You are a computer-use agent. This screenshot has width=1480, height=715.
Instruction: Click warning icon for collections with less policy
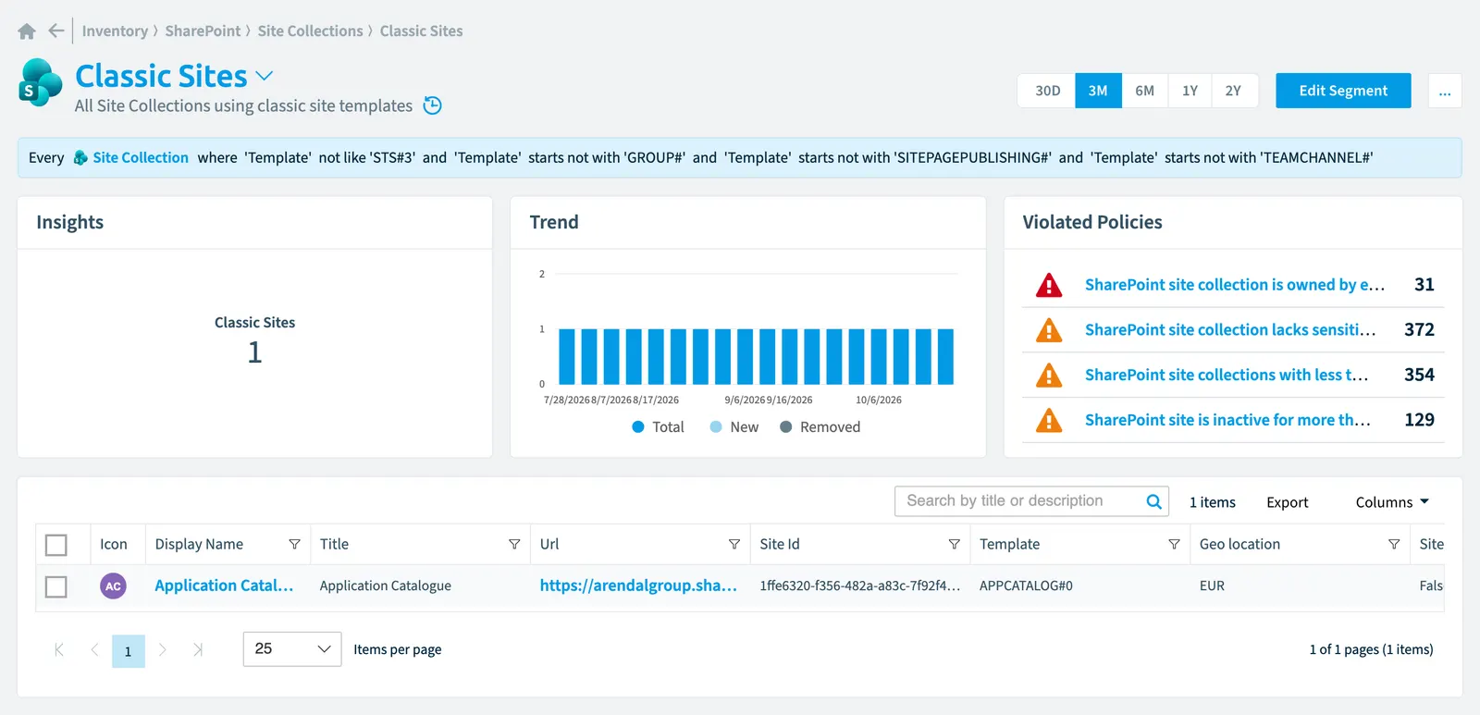coord(1049,376)
